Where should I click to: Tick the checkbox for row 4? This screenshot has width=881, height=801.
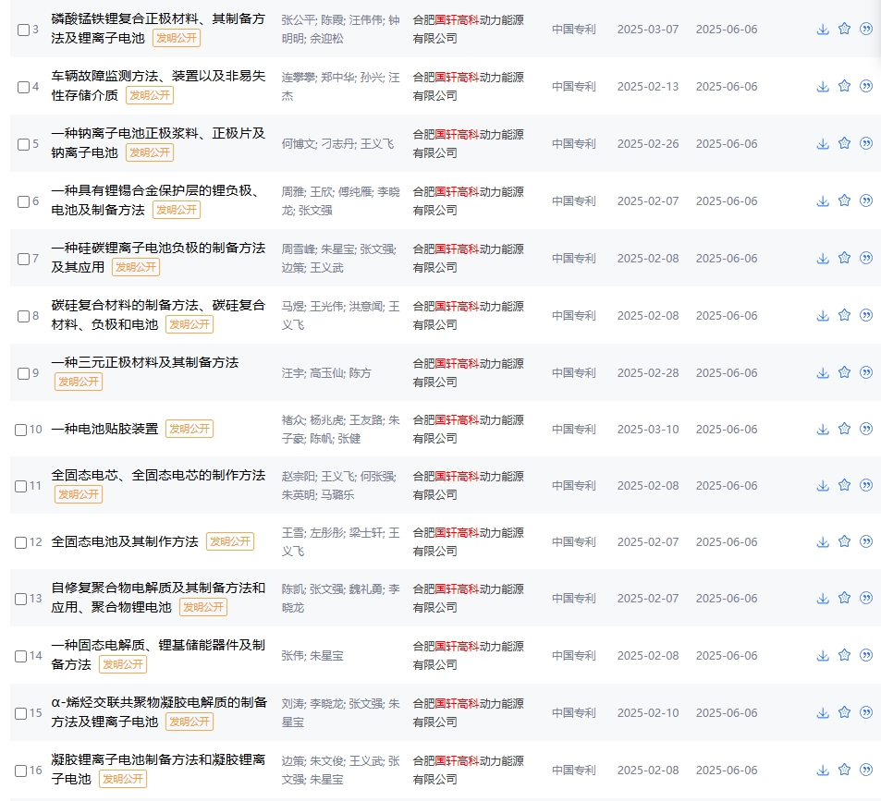pyautogui.click(x=23, y=87)
